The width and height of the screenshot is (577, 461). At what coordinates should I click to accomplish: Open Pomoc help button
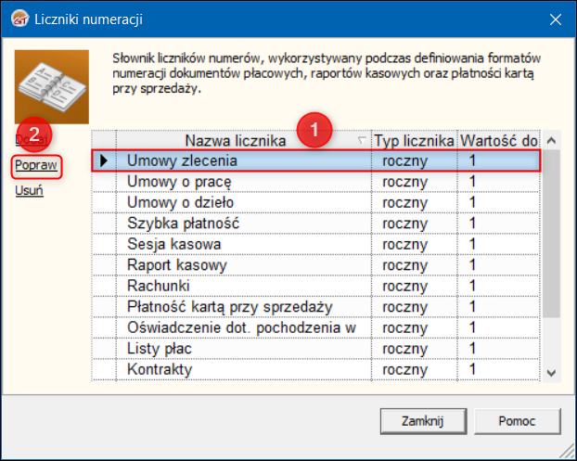pyautogui.click(x=517, y=420)
